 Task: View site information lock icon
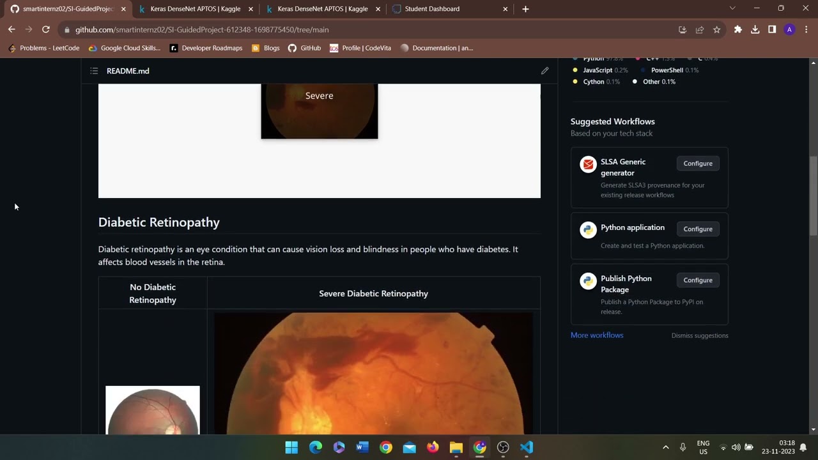(x=66, y=30)
